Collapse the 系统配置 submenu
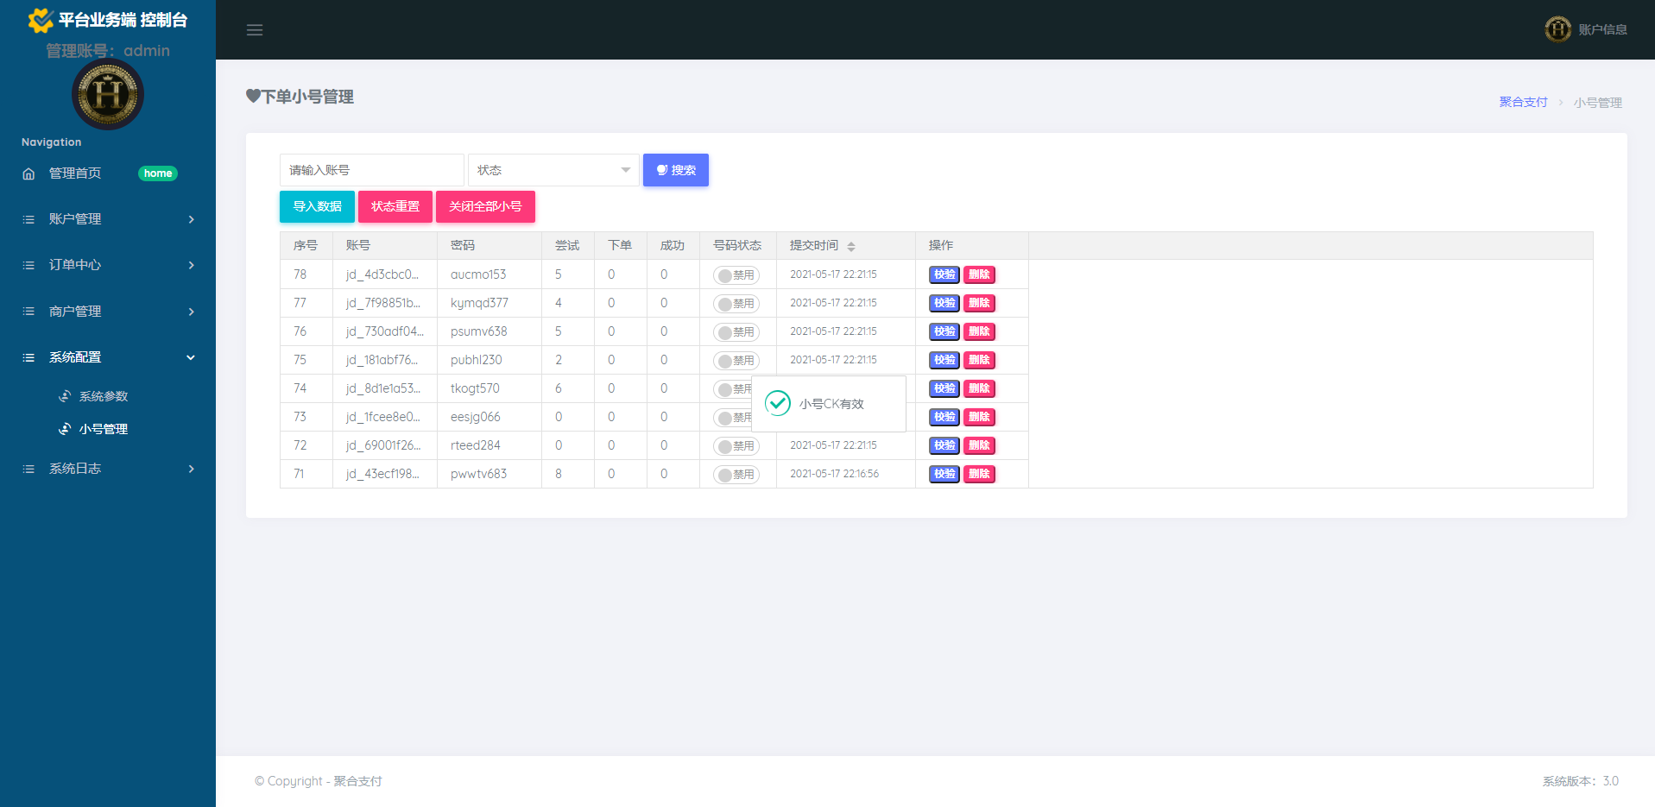Image resolution: width=1655 pixels, height=807 pixels. pyautogui.click(x=191, y=356)
